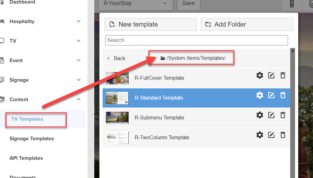Focus the template Search field
313x178 pixels.
click(196, 40)
